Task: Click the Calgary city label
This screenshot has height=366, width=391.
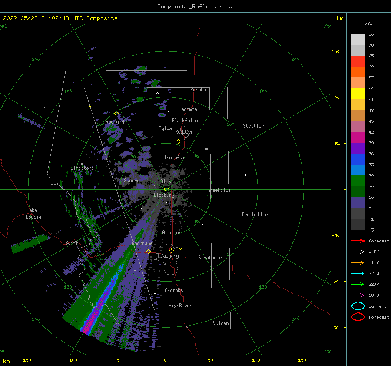Action: coord(169,256)
